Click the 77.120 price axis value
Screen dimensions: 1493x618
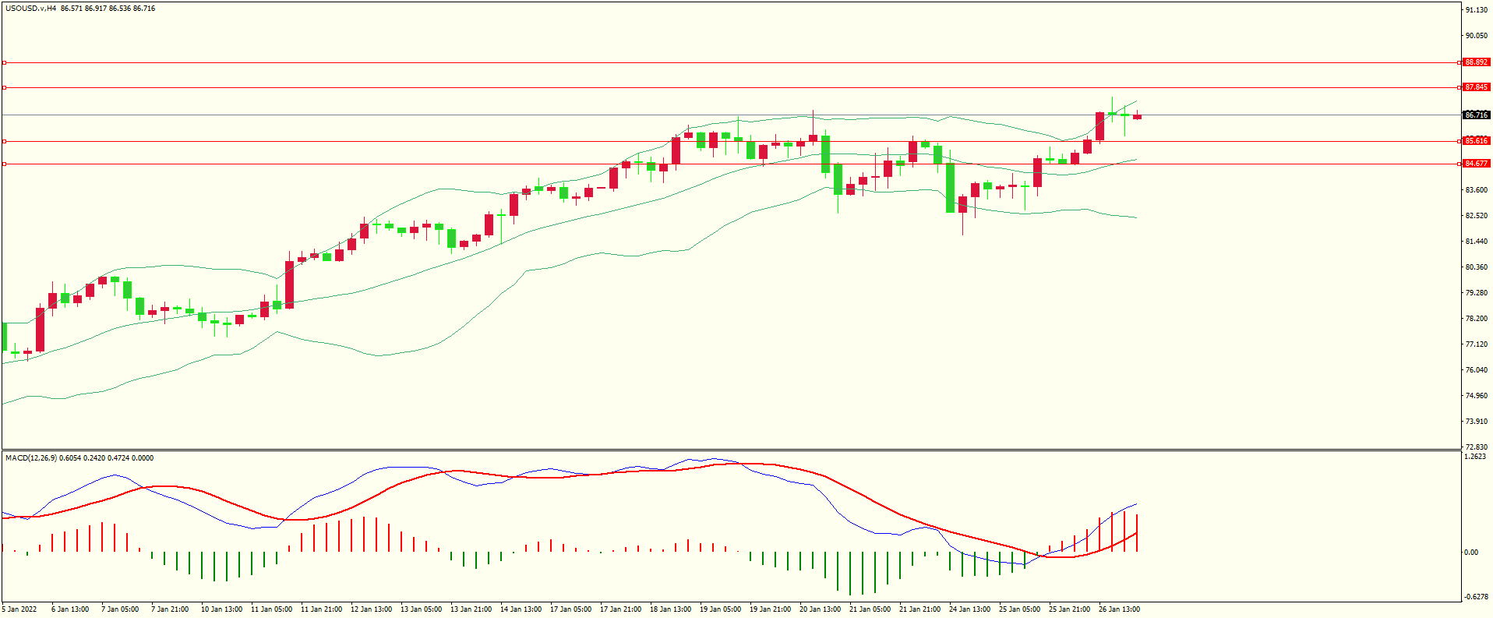point(1477,344)
